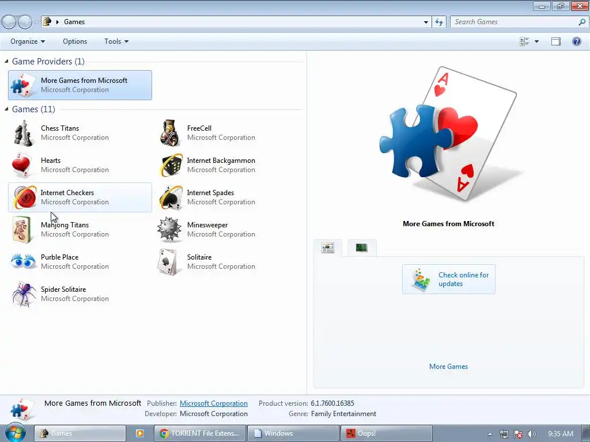Select the Purble Place label text
This screenshot has width=590, height=442.
[x=59, y=257]
